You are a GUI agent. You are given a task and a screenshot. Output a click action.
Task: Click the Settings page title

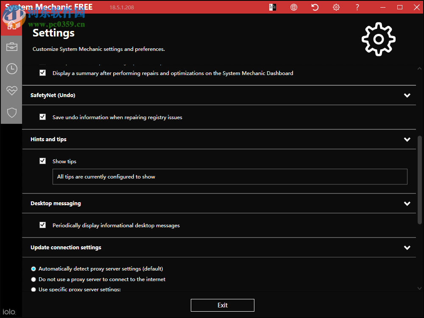(x=53, y=33)
